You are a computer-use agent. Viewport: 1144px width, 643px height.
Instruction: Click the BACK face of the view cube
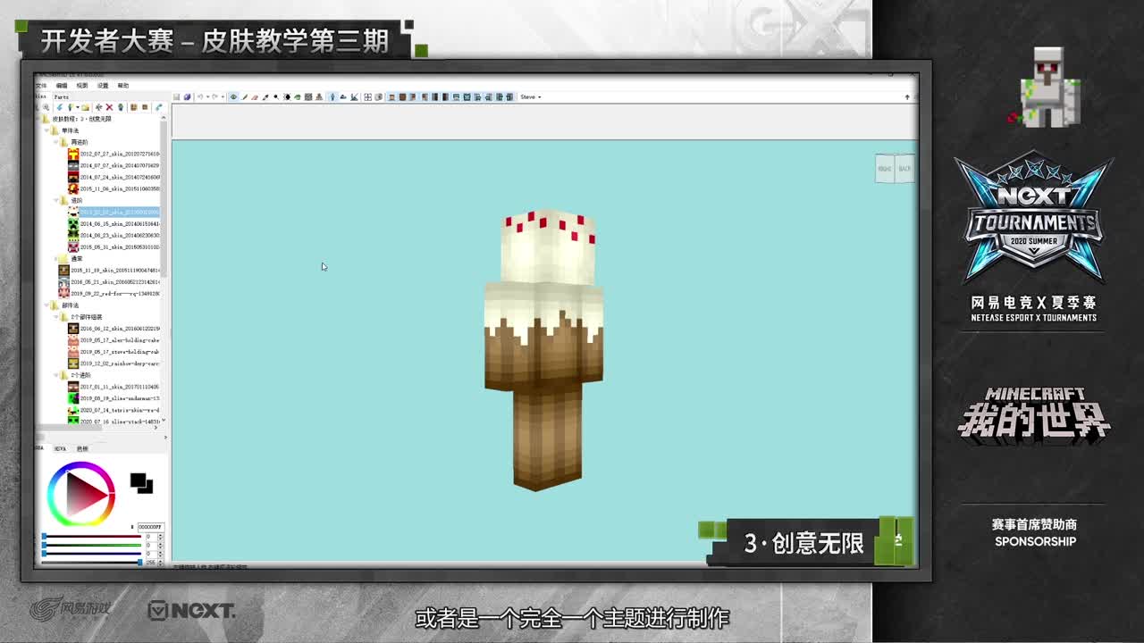tap(904, 169)
